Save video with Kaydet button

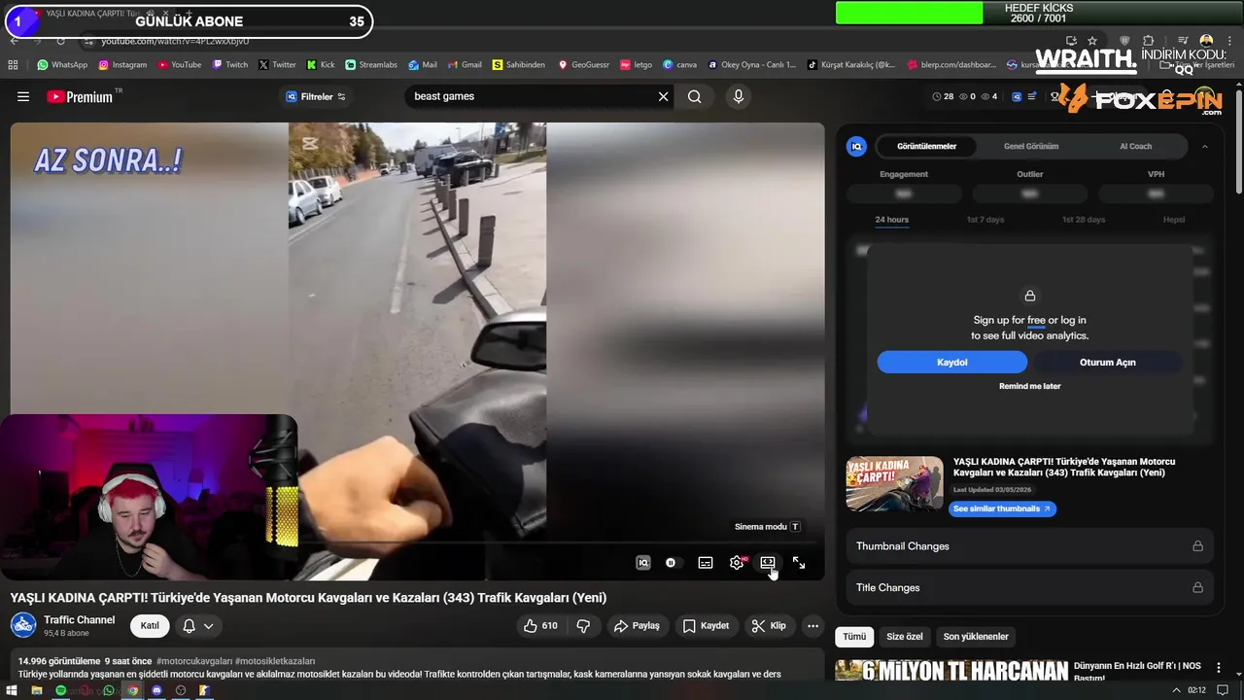coord(706,625)
